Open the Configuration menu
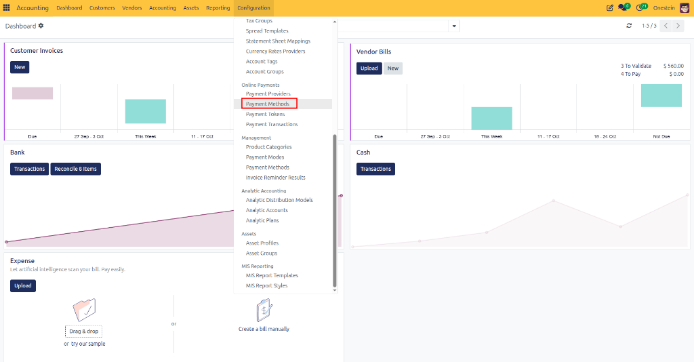This screenshot has width=694, height=362. coord(253,8)
